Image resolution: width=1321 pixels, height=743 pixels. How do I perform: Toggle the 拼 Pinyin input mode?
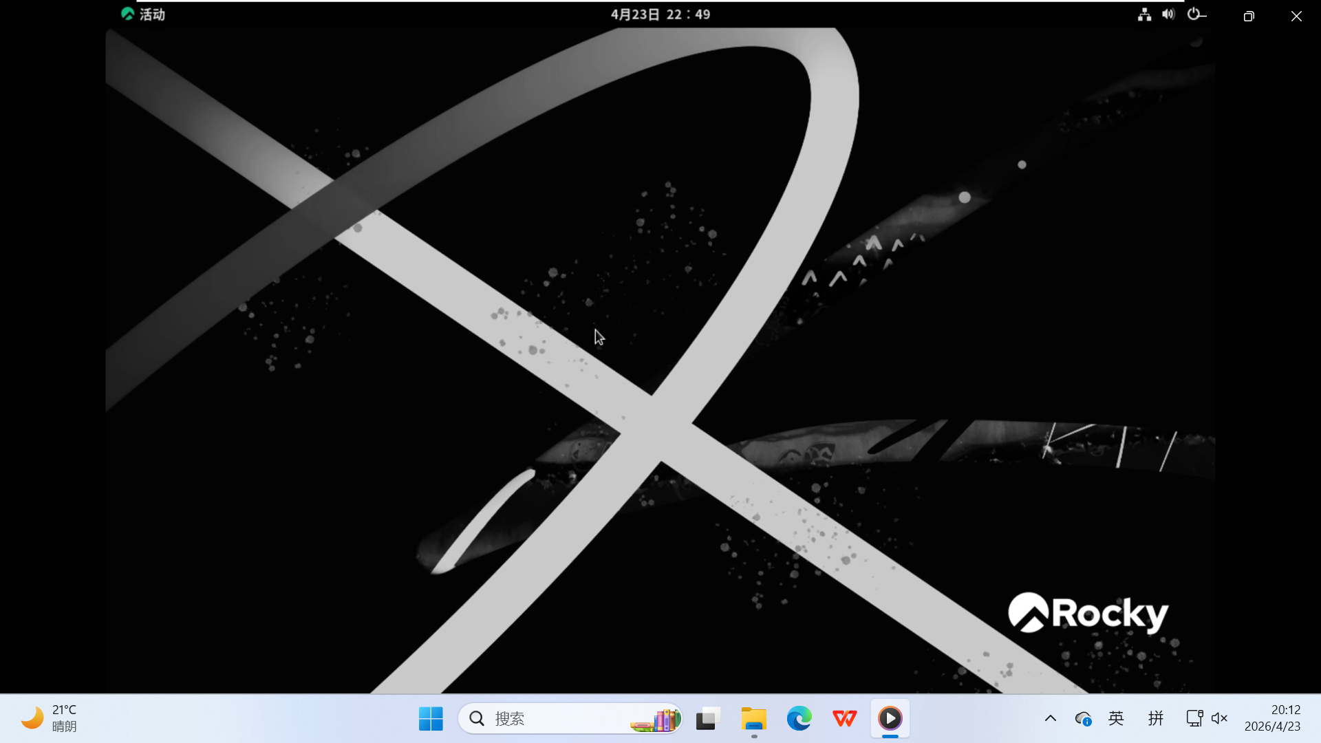[x=1155, y=719]
